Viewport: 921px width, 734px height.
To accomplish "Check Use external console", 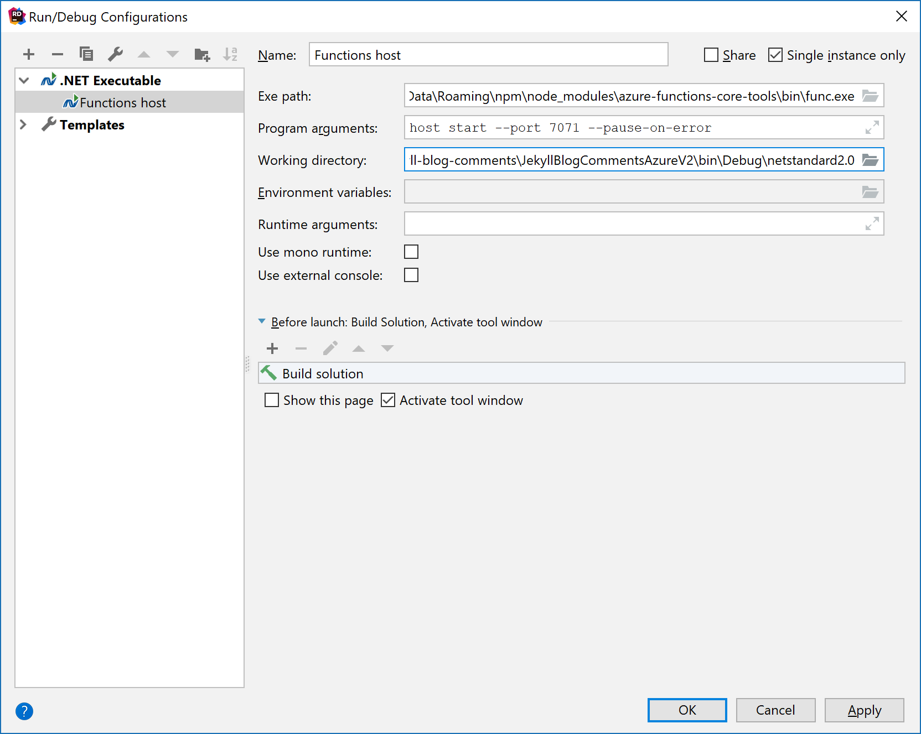I will pyautogui.click(x=411, y=274).
